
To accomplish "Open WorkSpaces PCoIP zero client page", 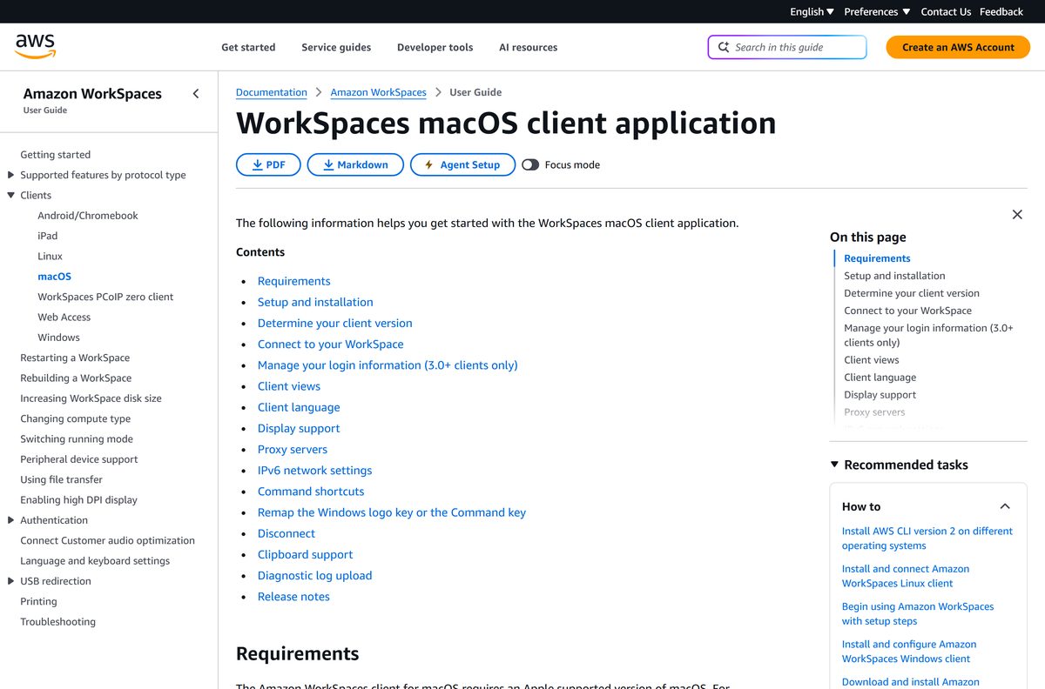I will [x=105, y=297].
